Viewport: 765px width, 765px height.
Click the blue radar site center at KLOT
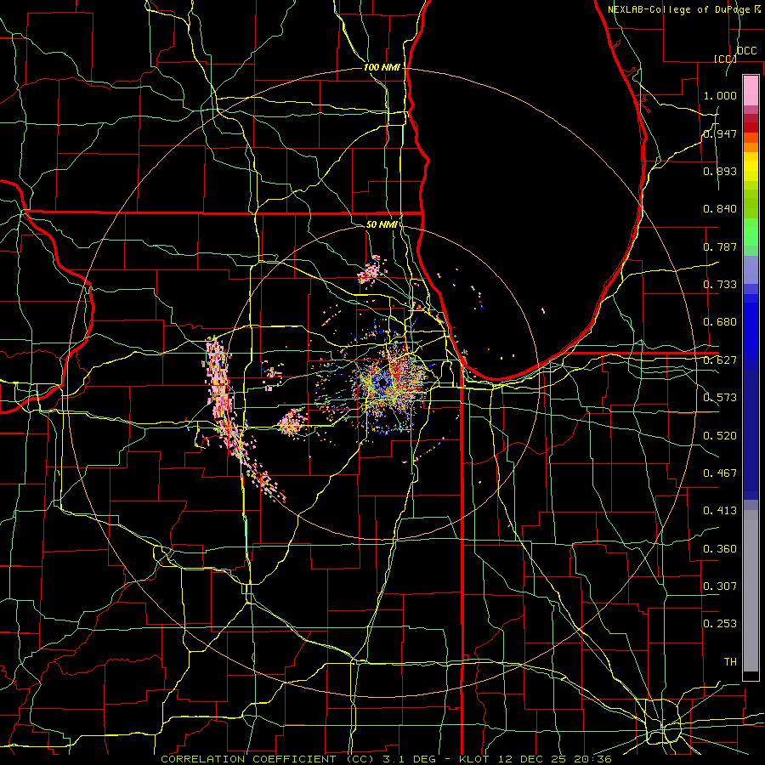coord(382,383)
